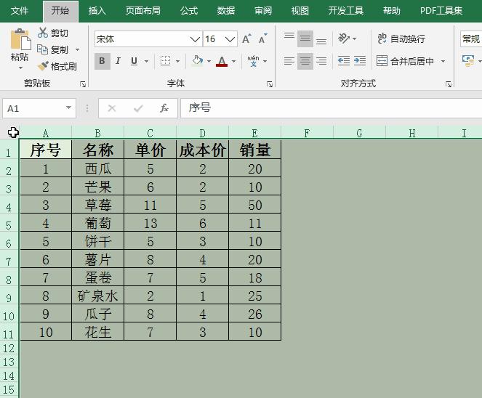Align text right
This screenshot has width=482, height=398.
(321, 61)
